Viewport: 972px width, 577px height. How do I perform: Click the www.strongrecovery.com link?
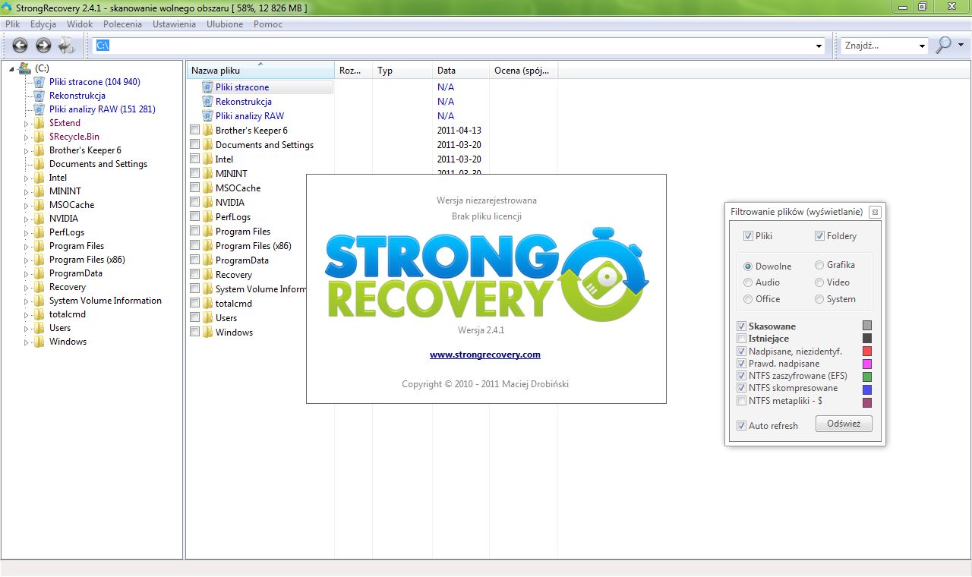point(485,355)
